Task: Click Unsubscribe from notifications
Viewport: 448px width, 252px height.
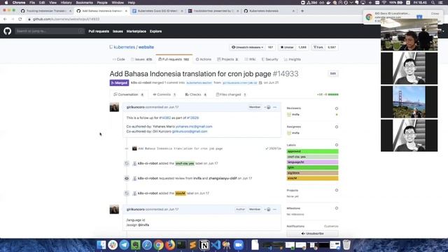Action: tap(313, 234)
